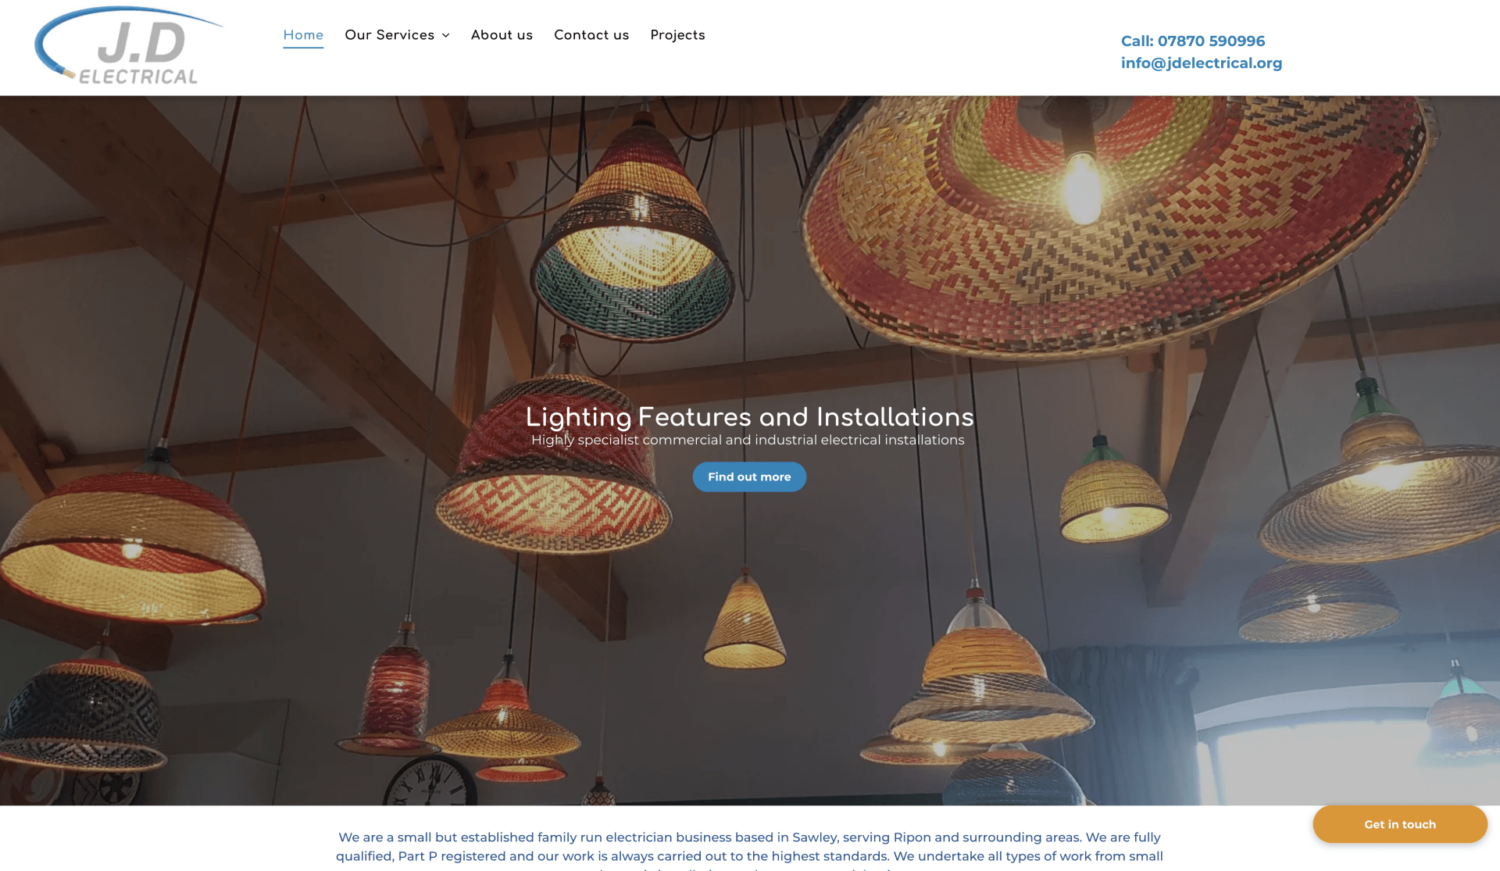
Task: Open the Contact us page
Action: coord(591,35)
